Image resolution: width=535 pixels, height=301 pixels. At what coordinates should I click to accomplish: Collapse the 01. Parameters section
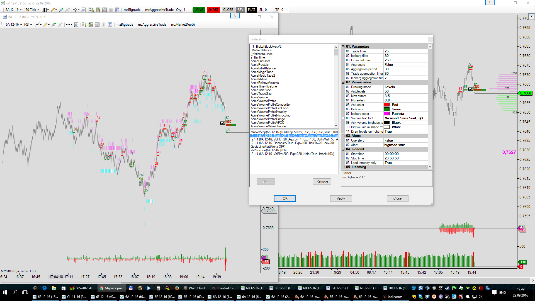(x=343, y=47)
